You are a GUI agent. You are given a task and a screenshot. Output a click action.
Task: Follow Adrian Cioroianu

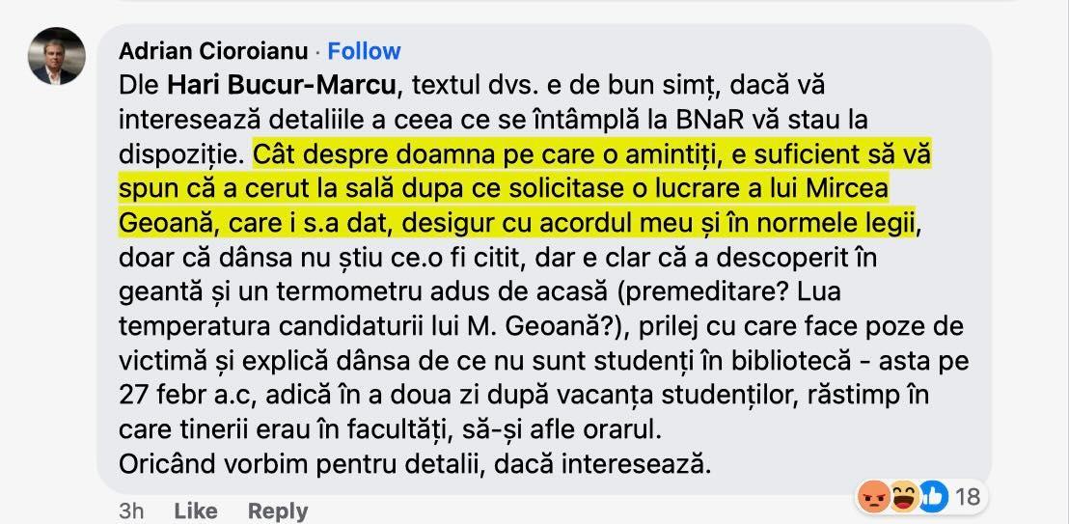(x=364, y=51)
